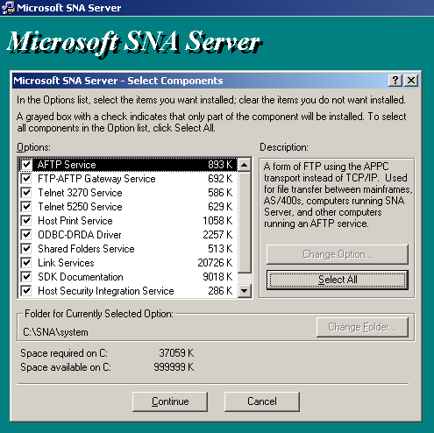Click the Microsoft SNA Server window title bar

pos(217,8)
